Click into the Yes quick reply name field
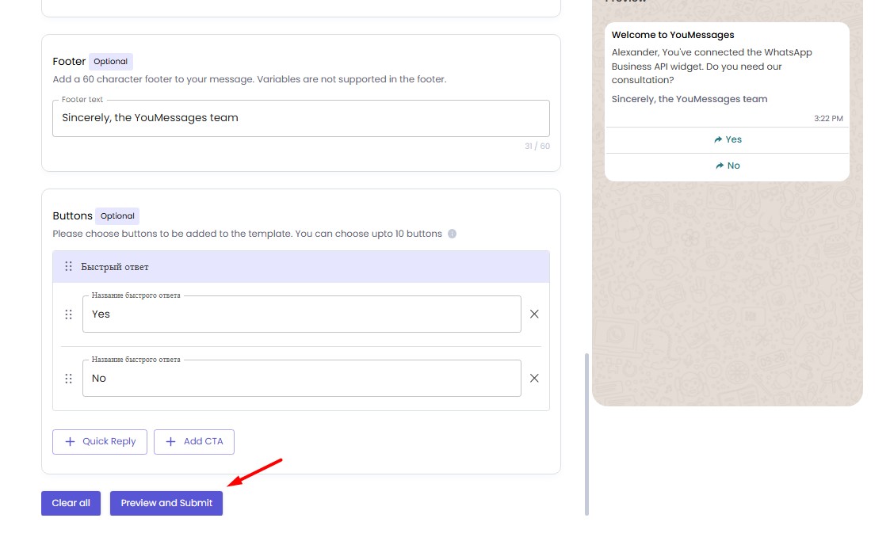This screenshot has width=890, height=541. pyautogui.click(x=301, y=314)
